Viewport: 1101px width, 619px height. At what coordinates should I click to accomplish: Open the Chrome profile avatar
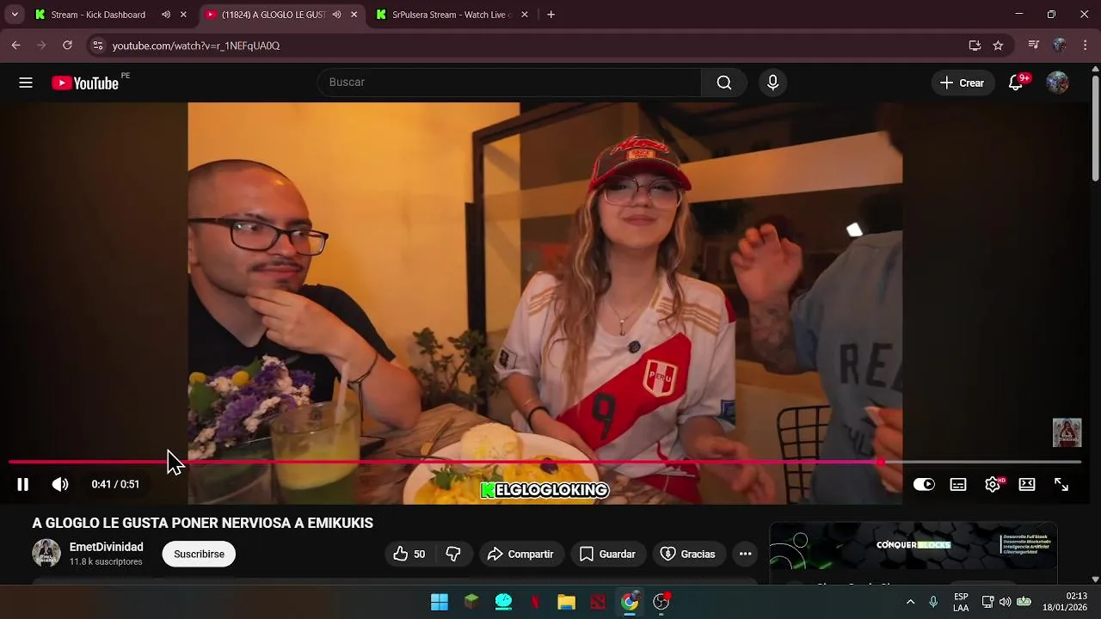point(1060,46)
